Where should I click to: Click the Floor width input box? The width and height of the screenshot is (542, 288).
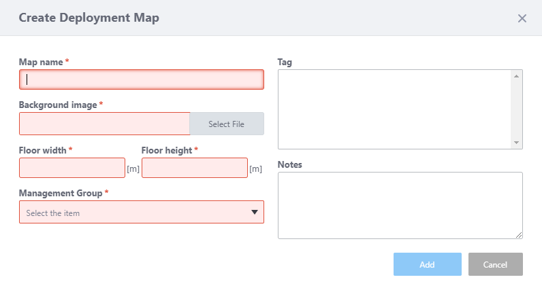tap(72, 168)
